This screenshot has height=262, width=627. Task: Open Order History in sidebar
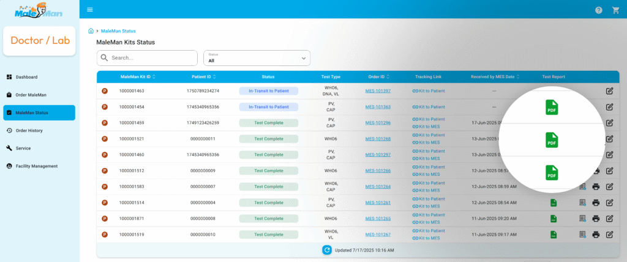(x=39, y=131)
